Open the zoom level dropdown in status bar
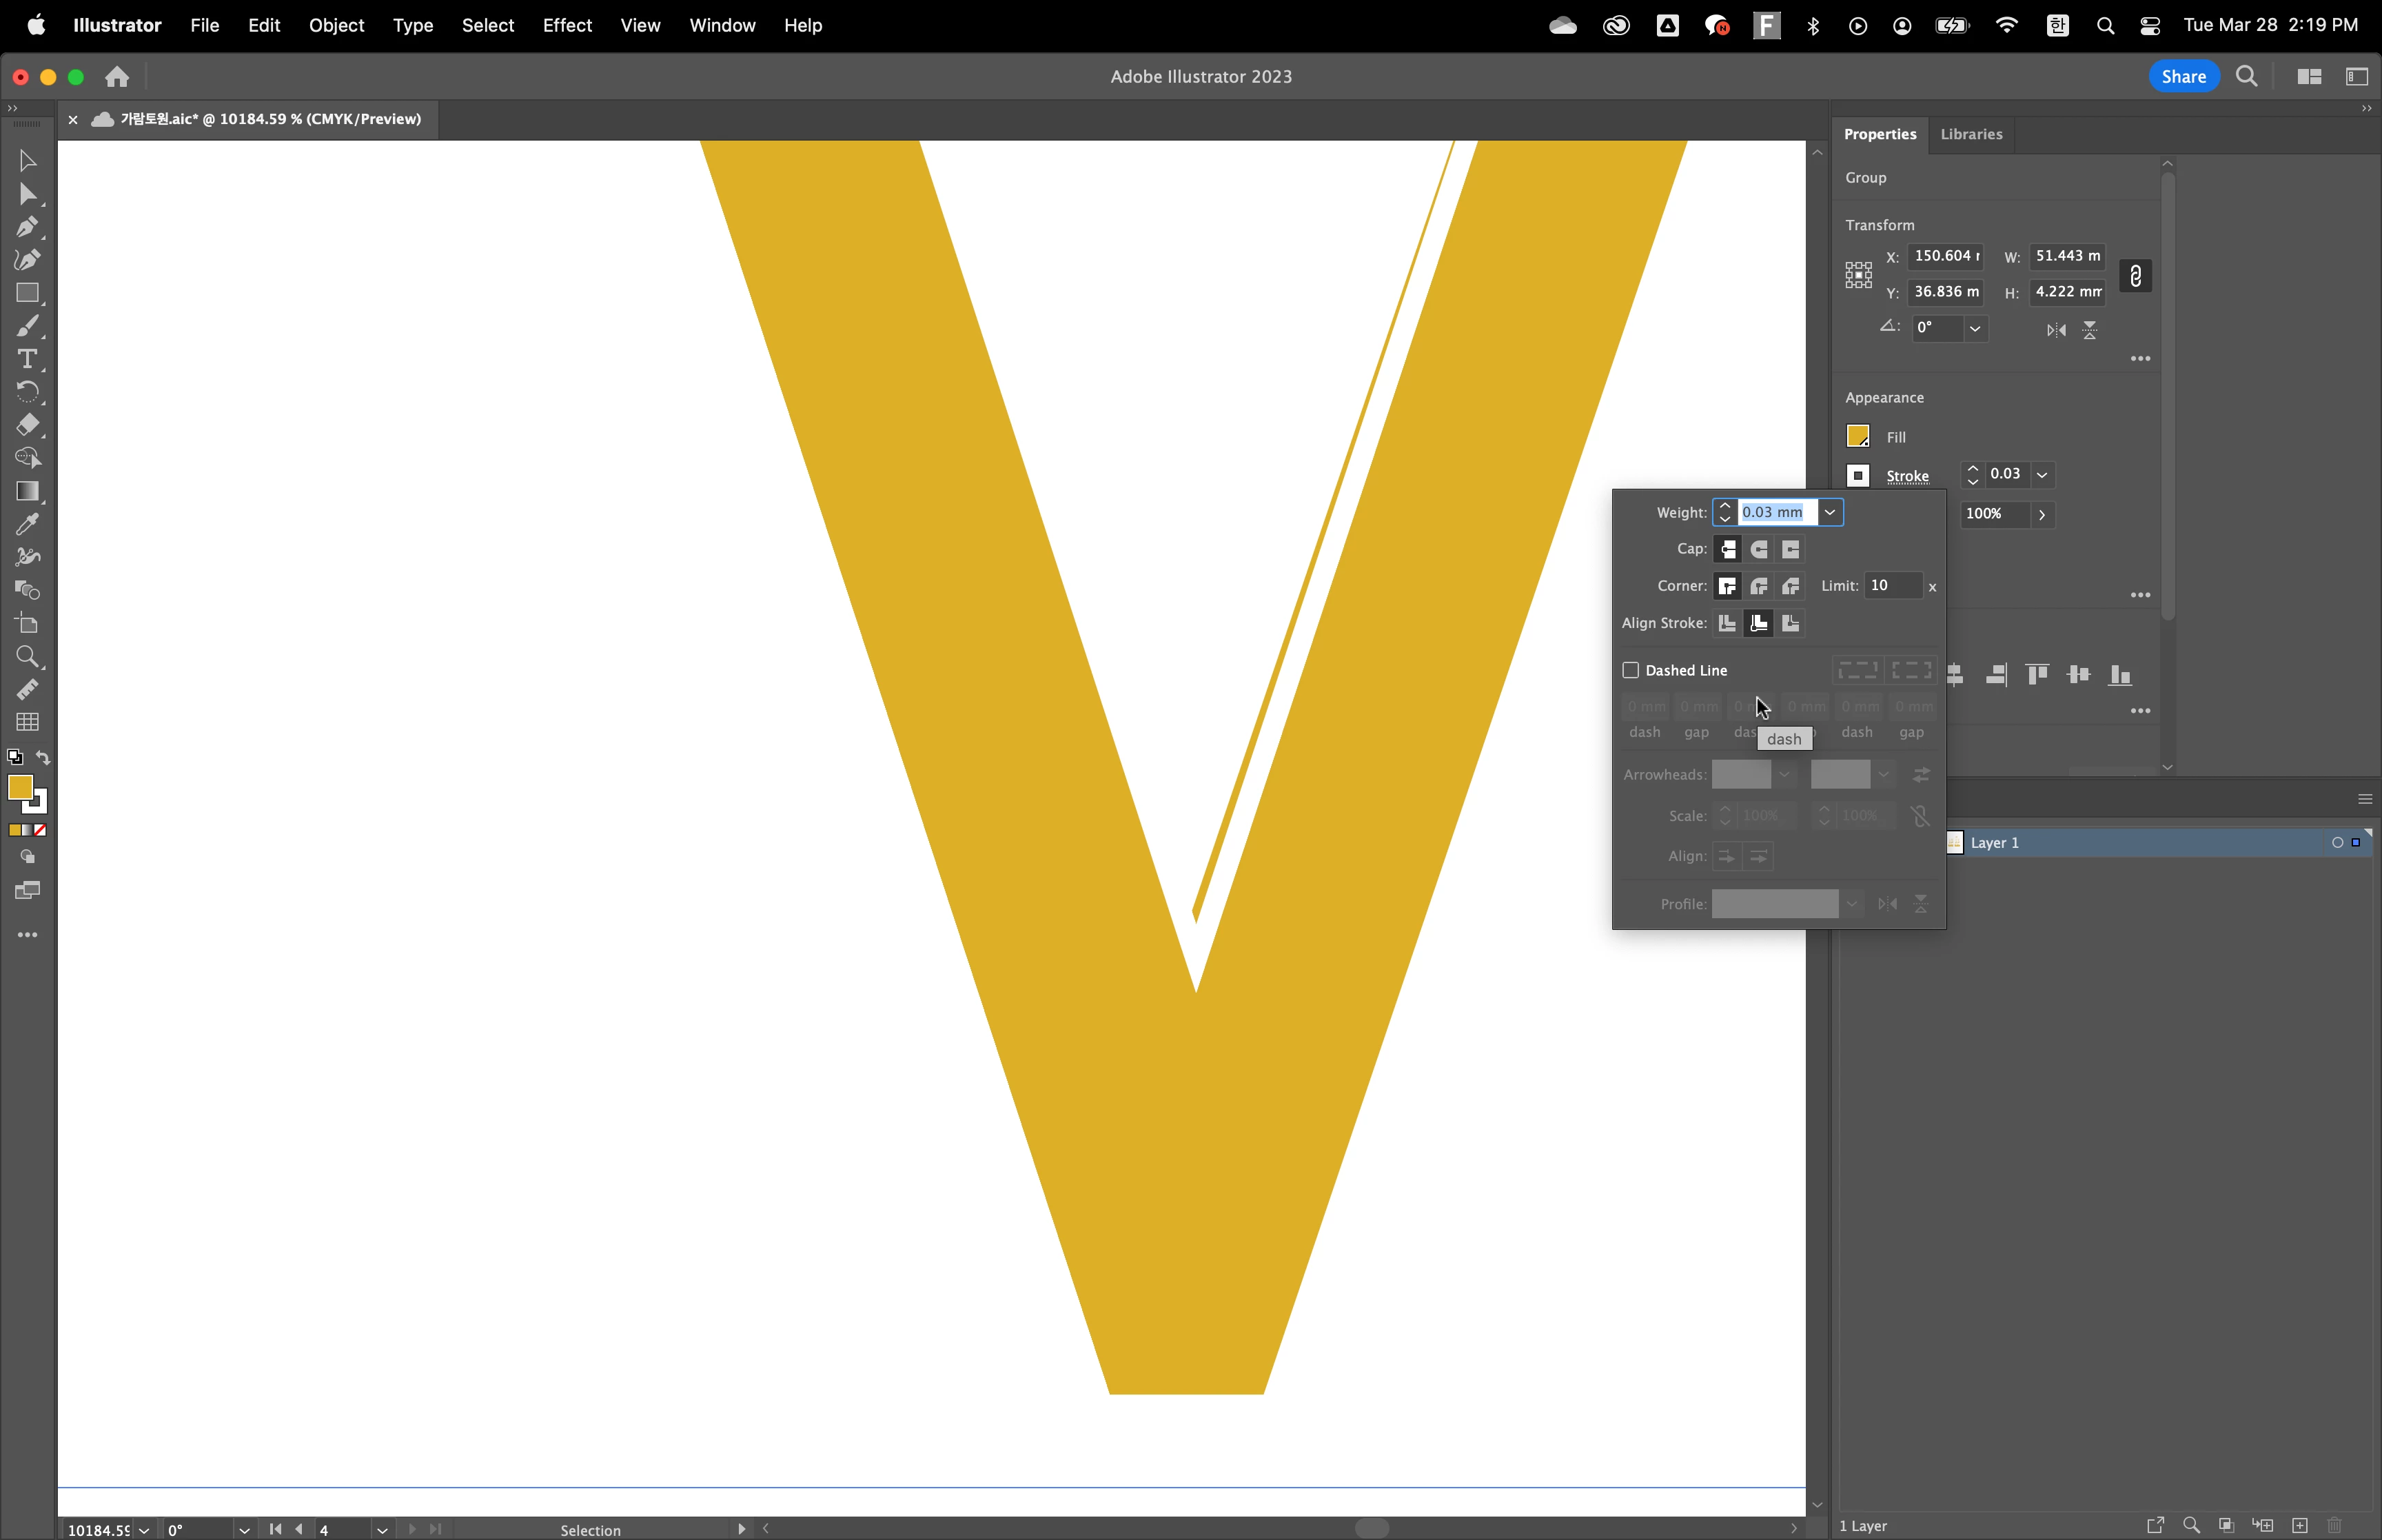 tap(144, 1530)
